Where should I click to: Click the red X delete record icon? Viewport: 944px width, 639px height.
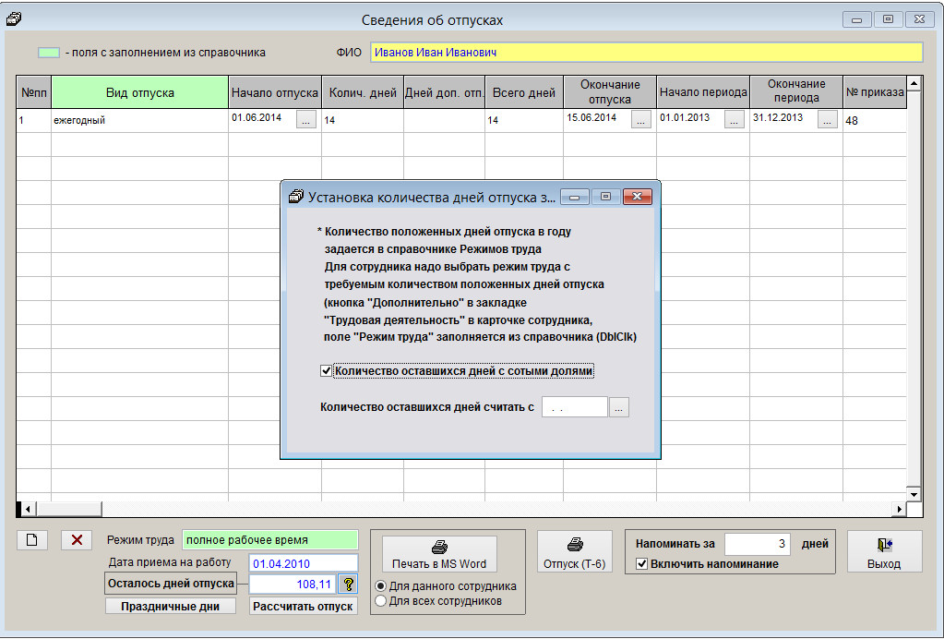77,540
